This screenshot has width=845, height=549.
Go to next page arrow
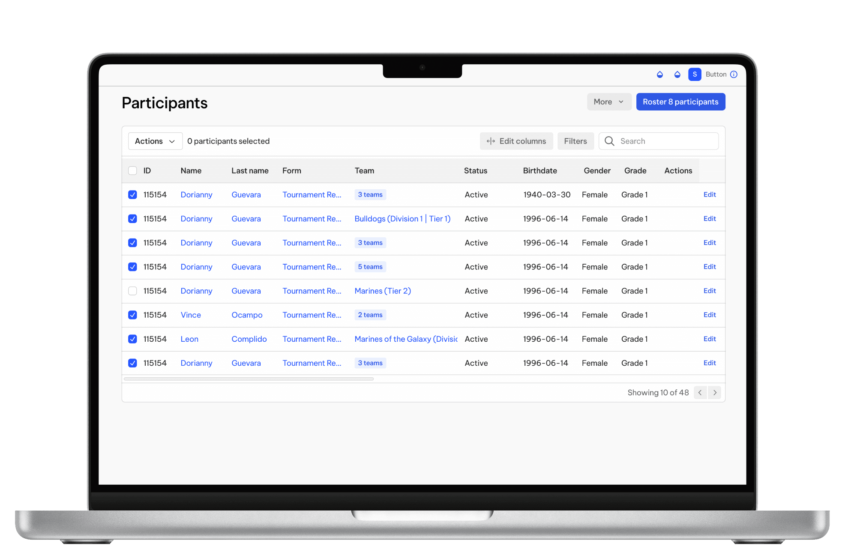[715, 393]
